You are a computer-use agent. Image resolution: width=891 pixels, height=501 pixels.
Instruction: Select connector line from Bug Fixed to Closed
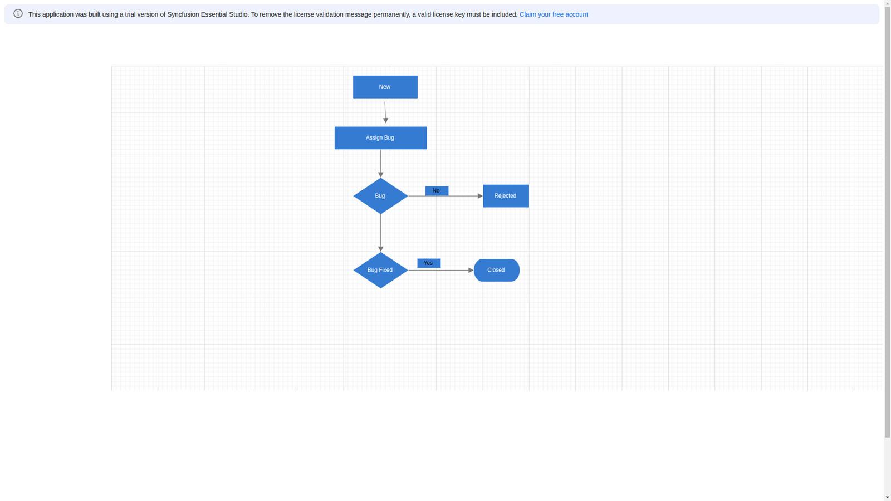pos(451,271)
